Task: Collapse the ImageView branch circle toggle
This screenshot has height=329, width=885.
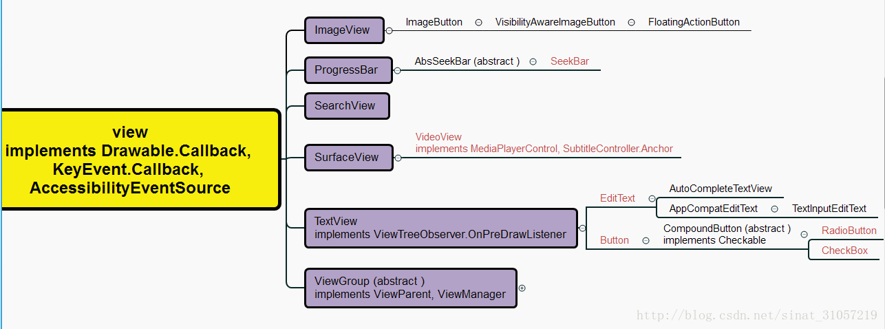Action: pos(389,30)
